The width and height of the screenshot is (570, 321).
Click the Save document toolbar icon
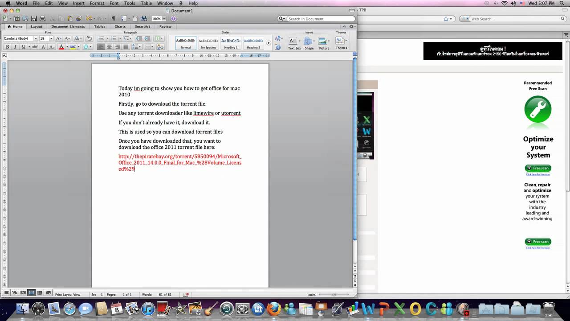(34, 19)
